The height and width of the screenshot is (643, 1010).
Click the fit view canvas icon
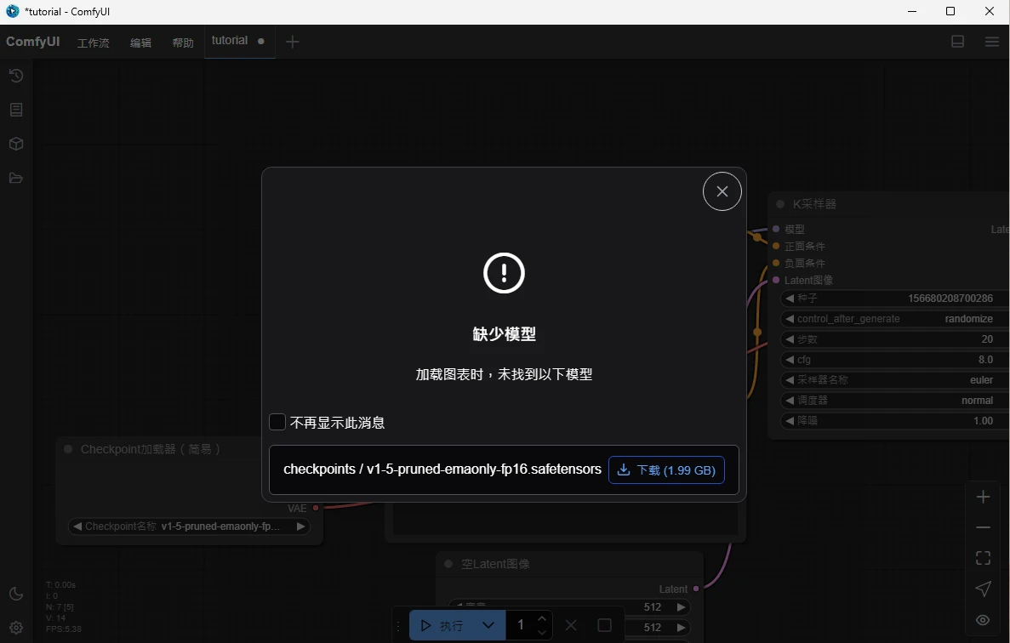[x=983, y=558]
